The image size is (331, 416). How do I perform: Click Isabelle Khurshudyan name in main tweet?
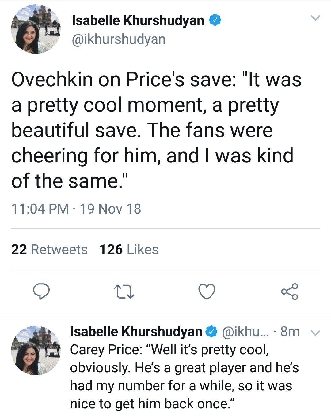138,20
